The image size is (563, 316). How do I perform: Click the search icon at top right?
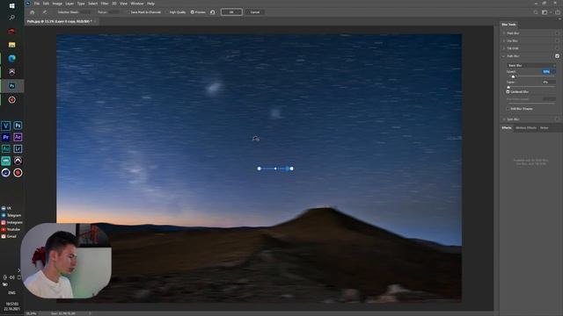click(536, 12)
